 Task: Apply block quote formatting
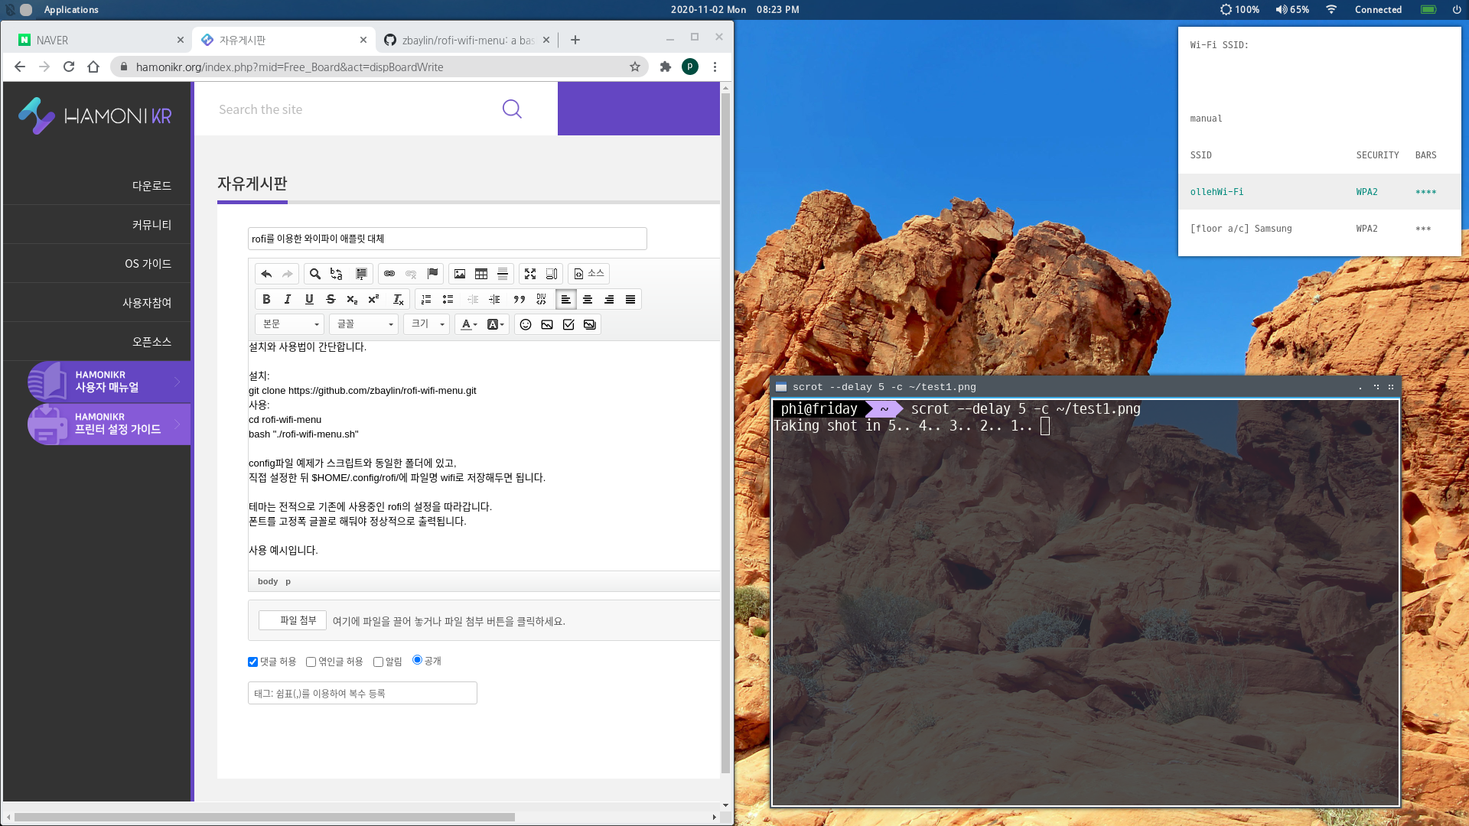[520, 299]
